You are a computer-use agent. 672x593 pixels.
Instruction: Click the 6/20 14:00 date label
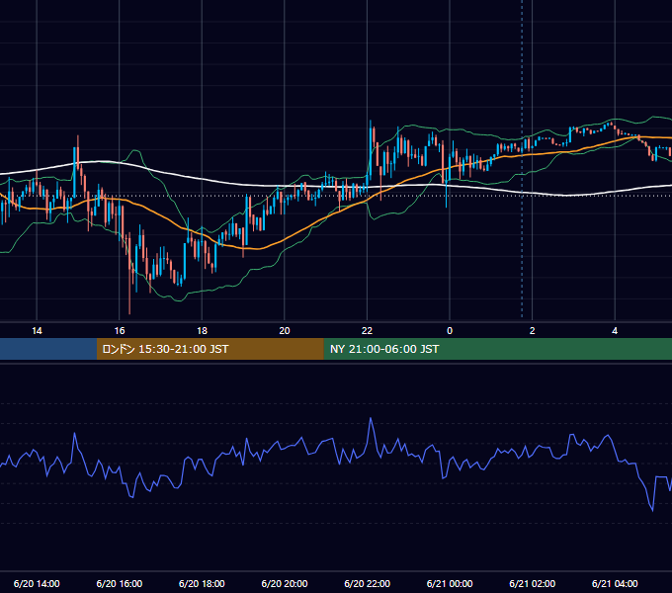[37, 583]
